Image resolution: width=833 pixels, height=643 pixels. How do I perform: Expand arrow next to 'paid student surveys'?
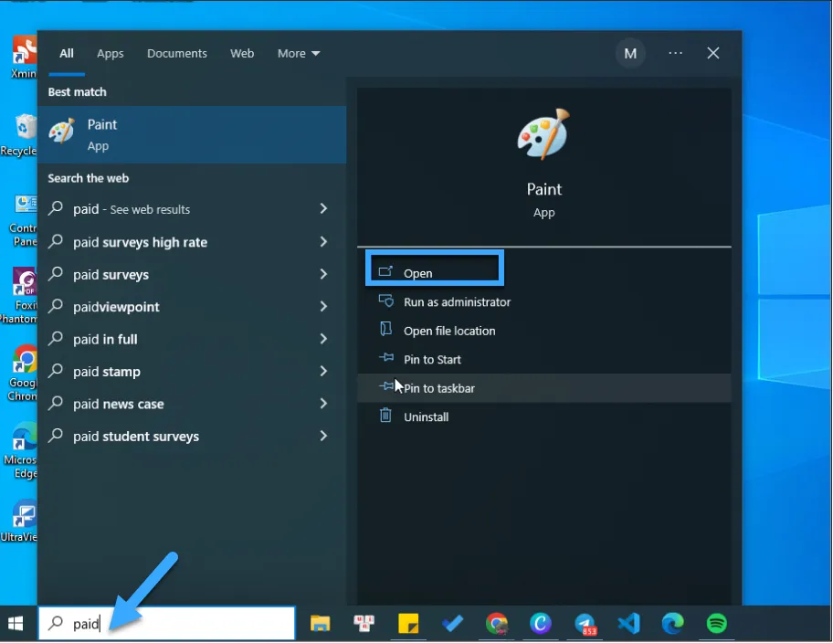click(x=323, y=437)
